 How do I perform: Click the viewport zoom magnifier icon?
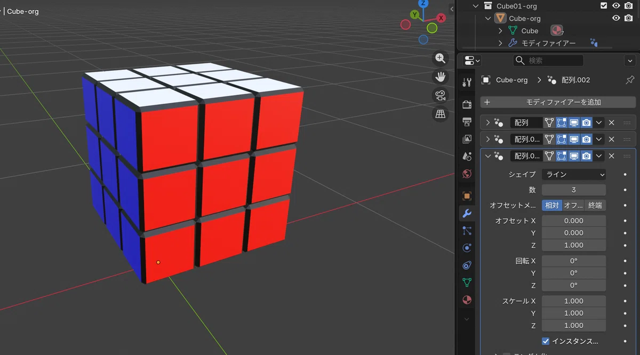coord(440,59)
